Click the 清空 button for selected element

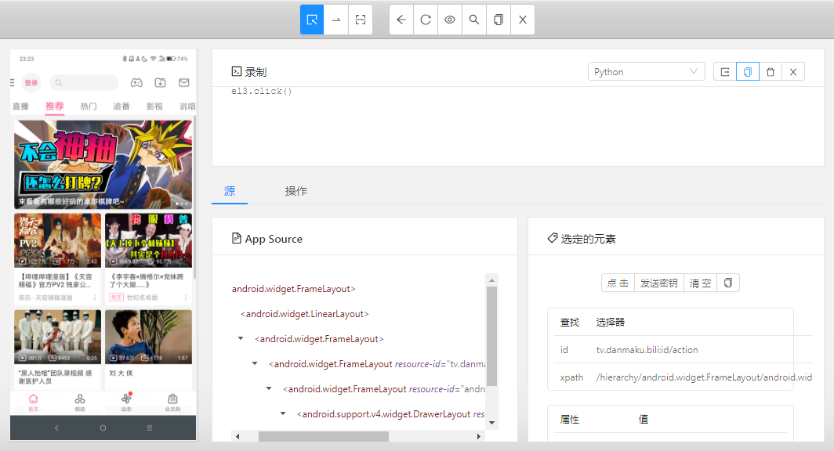pos(700,283)
